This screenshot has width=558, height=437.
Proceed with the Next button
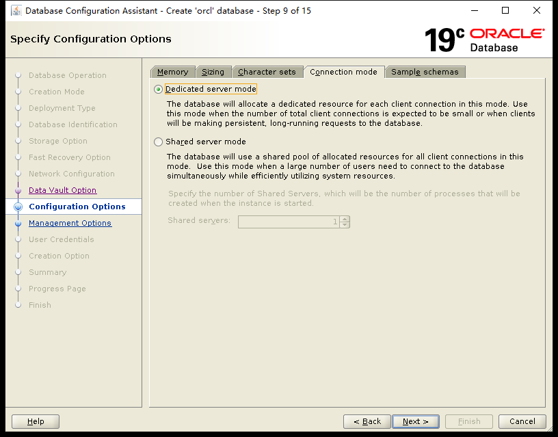click(x=416, y=421)
